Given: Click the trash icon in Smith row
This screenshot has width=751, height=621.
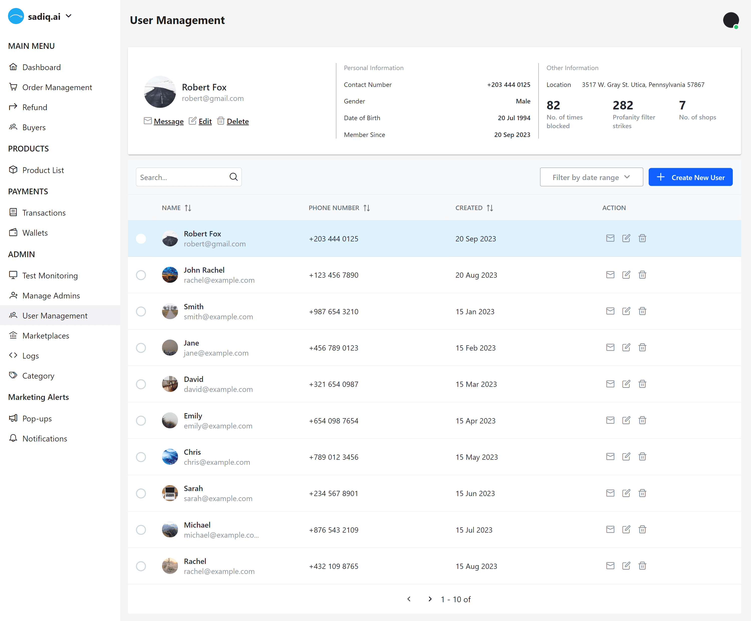Looking at the screenshot, I should click(x=642, y=311).
